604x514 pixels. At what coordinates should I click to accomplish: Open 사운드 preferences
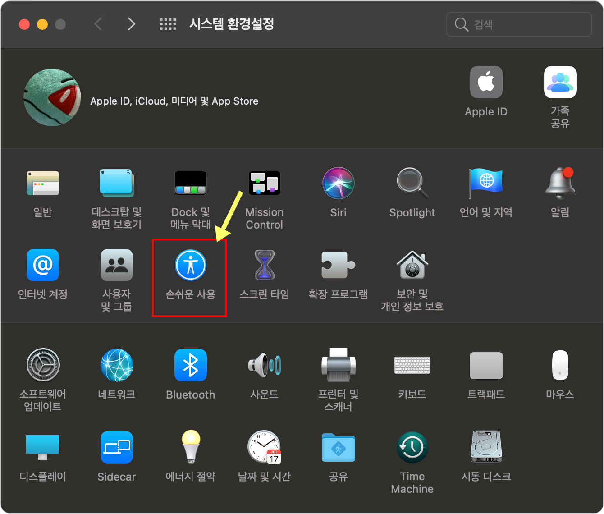coord(265,365)
